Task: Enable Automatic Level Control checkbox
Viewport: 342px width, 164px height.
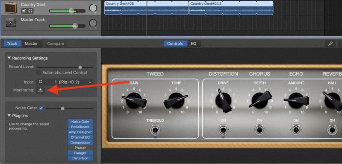Action: (x=38, y=73)
